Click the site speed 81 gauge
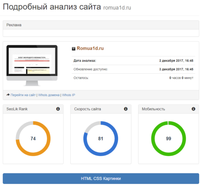Screen dimensions: 201x186 [100, 138]
